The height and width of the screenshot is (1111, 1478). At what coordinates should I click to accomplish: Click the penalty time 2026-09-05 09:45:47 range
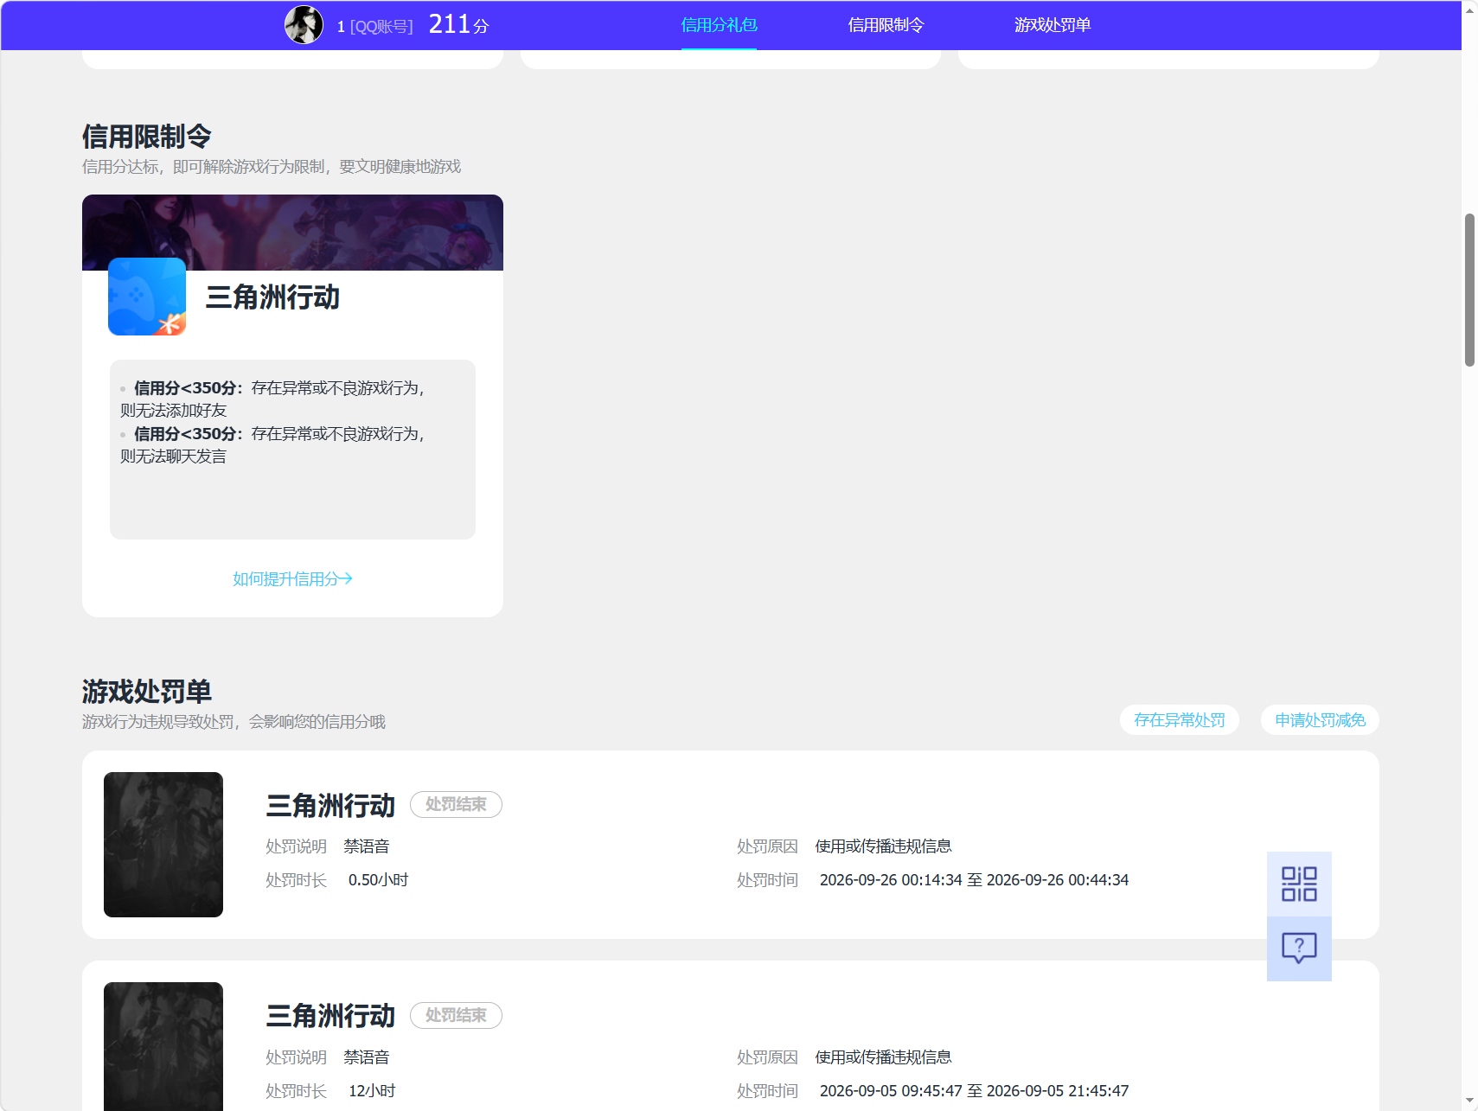(x=974, y=1091)
